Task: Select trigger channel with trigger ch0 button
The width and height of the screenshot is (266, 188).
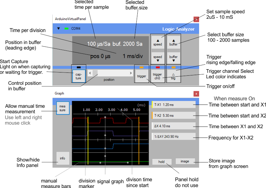Action: (157, 76)
